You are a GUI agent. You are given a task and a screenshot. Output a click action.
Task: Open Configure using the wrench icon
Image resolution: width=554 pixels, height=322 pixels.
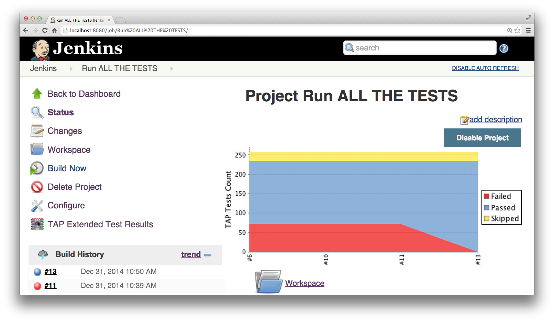37,206
